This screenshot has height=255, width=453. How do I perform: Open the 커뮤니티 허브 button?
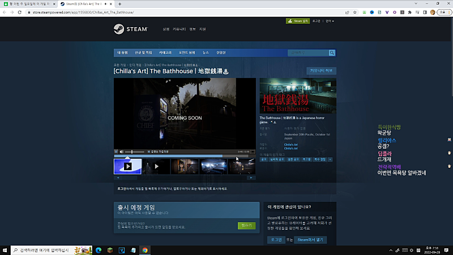tap(322, 71)
